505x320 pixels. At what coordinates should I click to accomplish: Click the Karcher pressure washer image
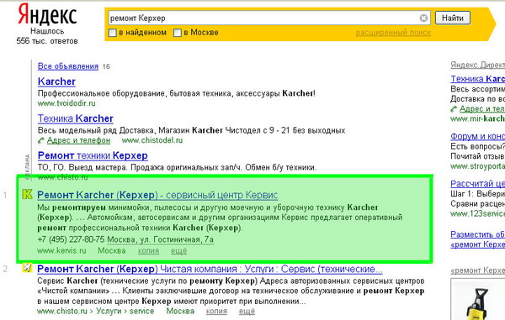[479, 300]
